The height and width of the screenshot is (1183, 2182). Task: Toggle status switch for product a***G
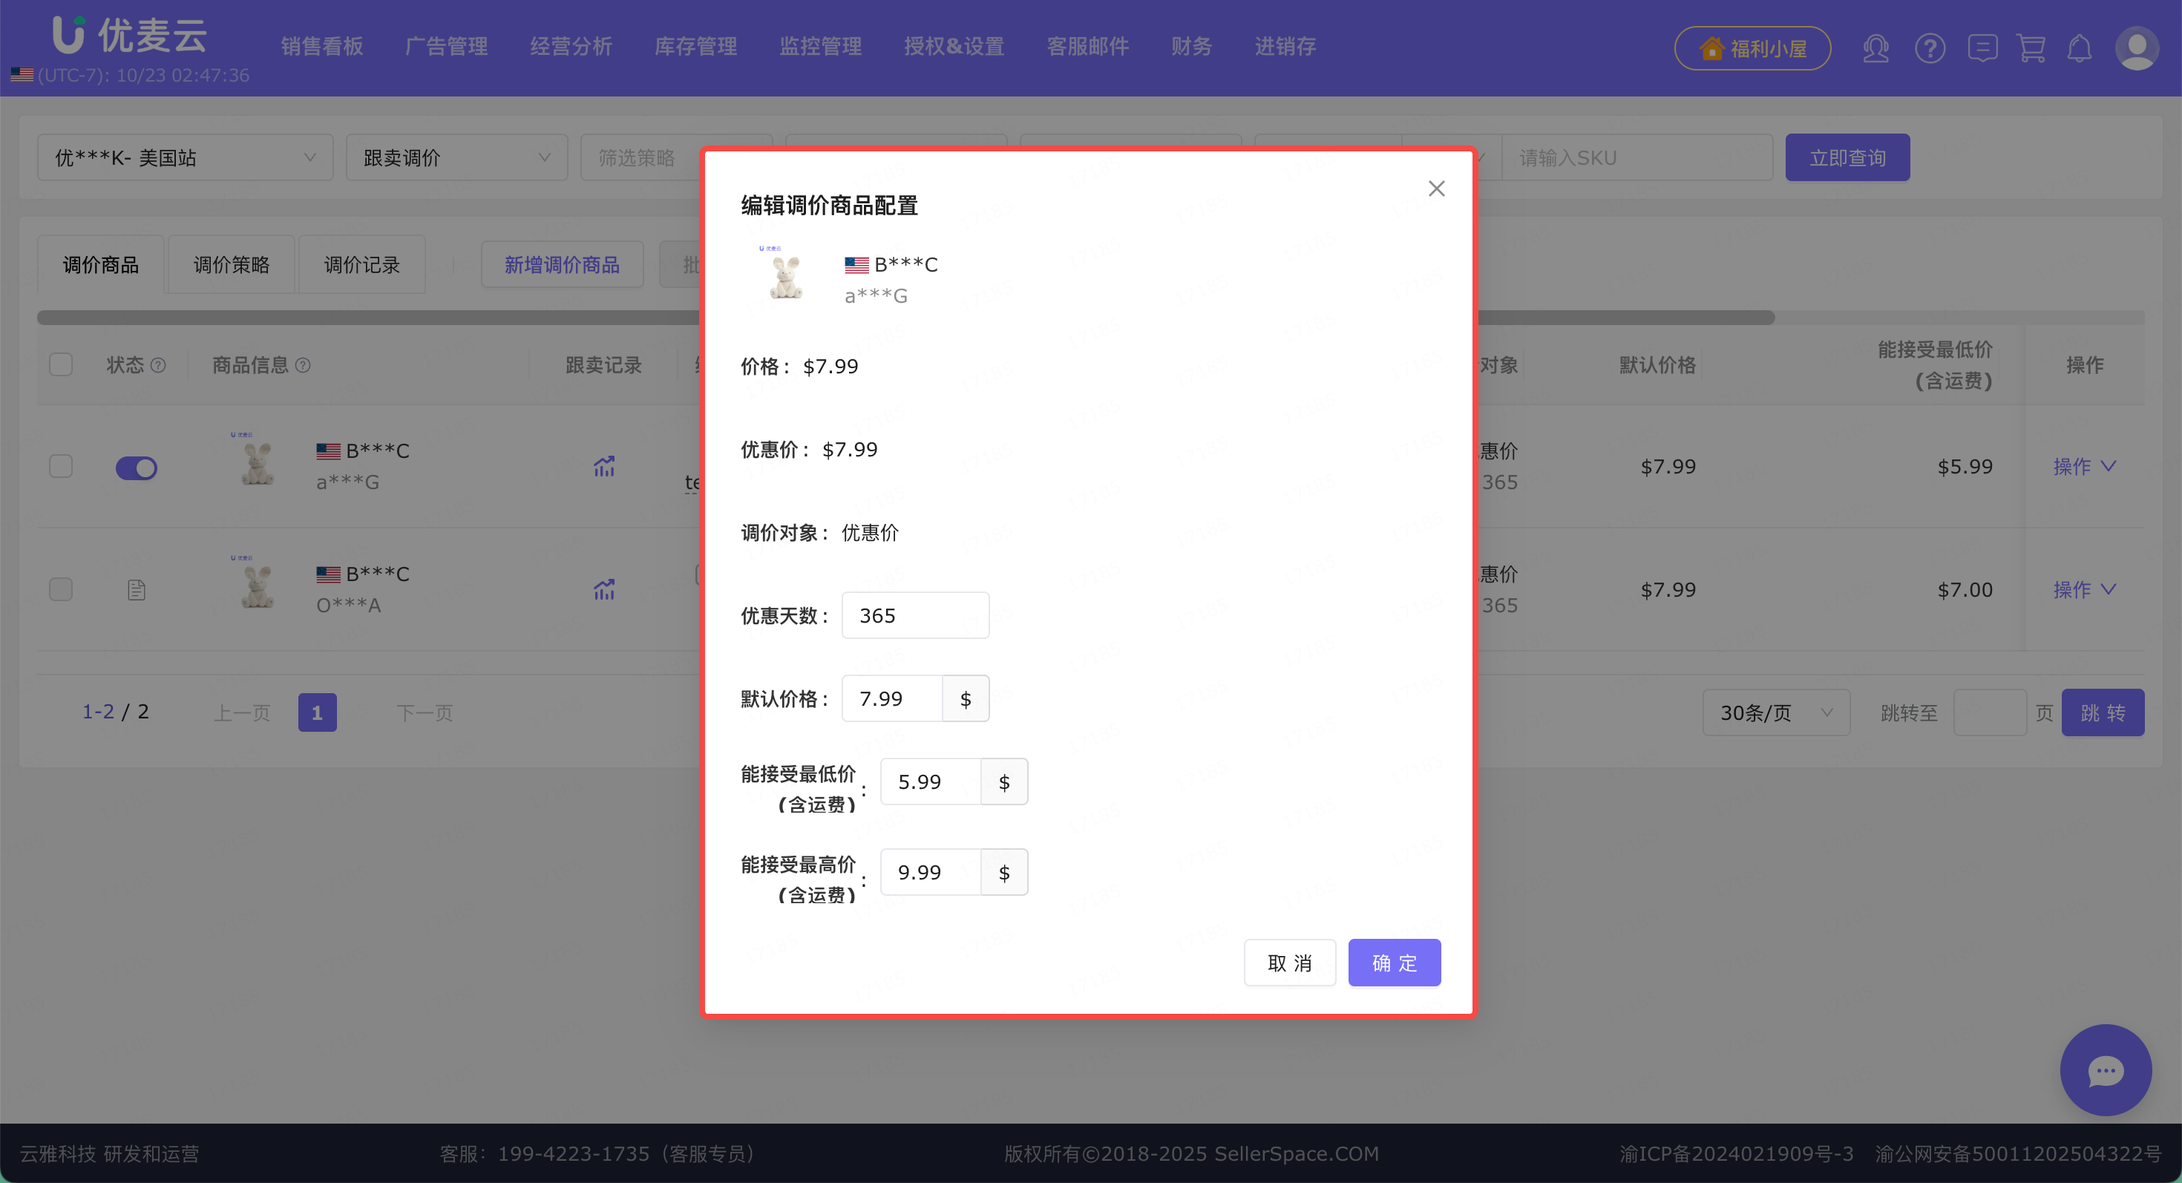(137, 468)
